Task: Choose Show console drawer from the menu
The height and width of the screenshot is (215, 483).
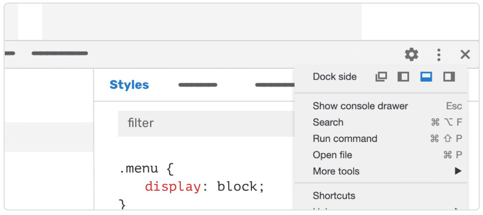Action: coord(360,106)
